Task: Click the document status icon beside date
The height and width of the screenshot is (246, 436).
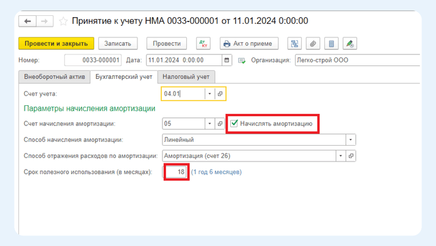Action: [242, 61]
